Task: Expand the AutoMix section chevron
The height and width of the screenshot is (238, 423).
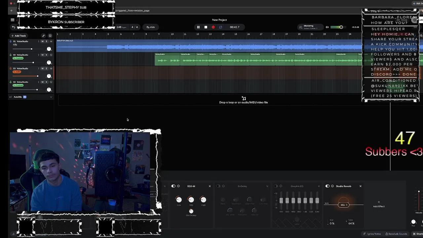Action: [x=51, y=97]
